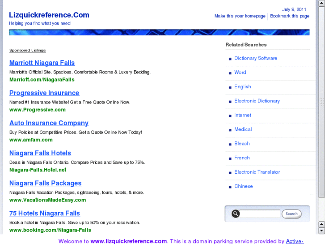Click the Related Searches heading
Viewport: 325px width, 244px height.
tap(246, 45)
